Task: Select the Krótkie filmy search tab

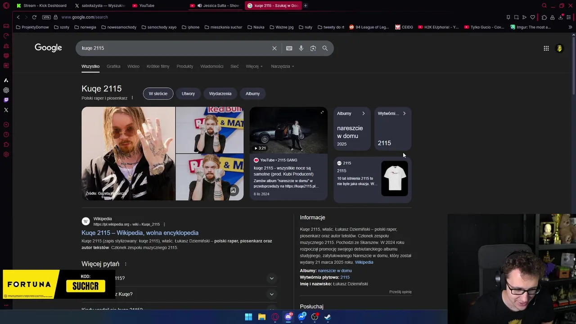Action: tap(158, 66)
